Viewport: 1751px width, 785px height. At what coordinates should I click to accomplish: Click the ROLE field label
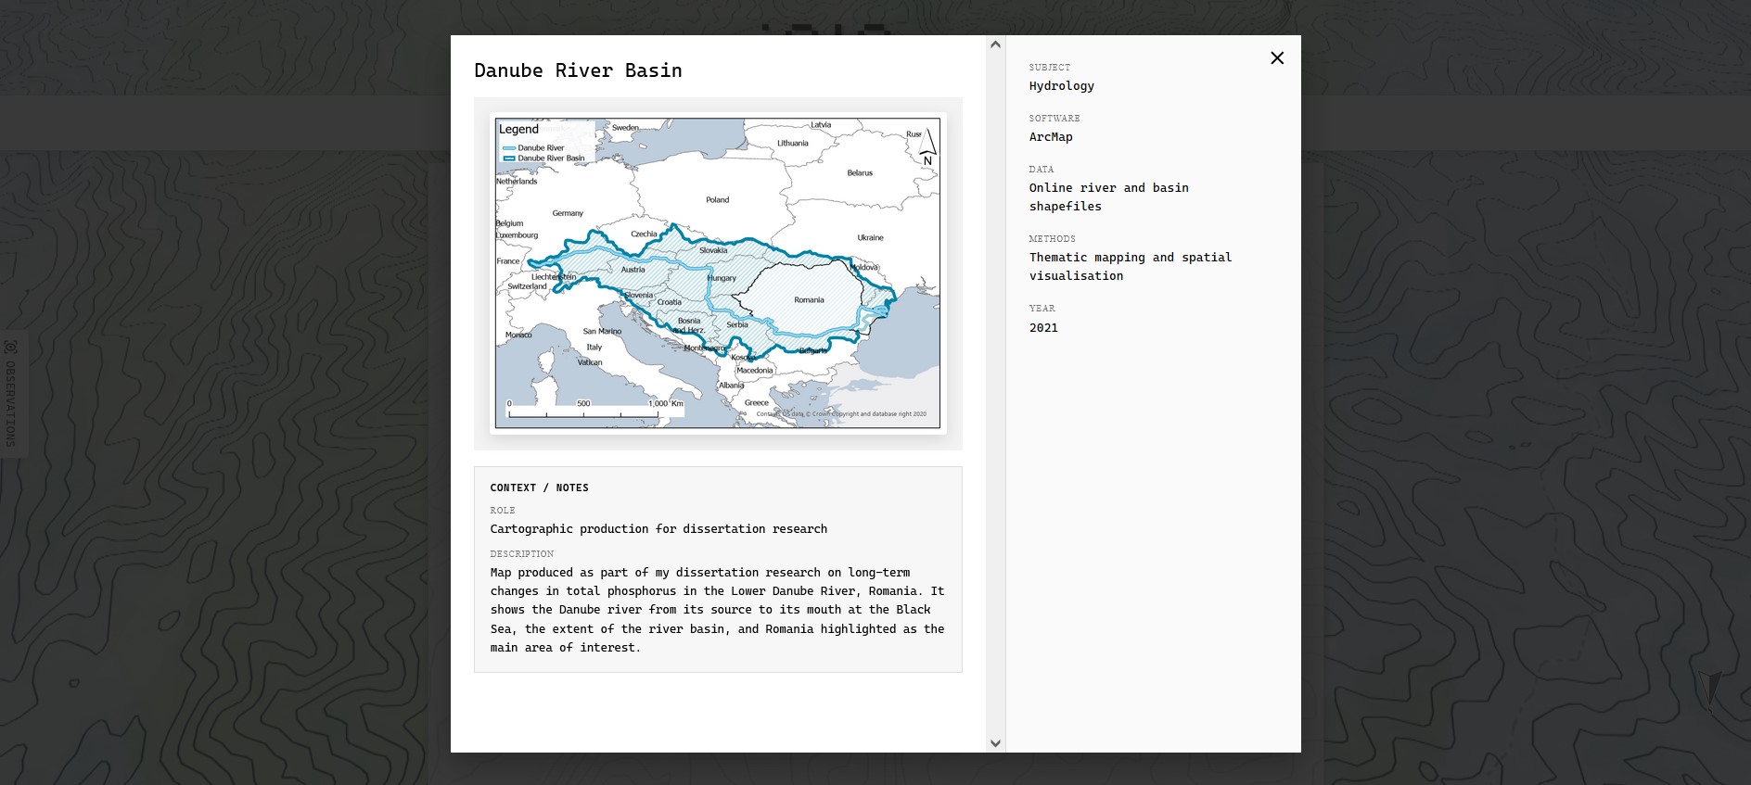point(503,511)
